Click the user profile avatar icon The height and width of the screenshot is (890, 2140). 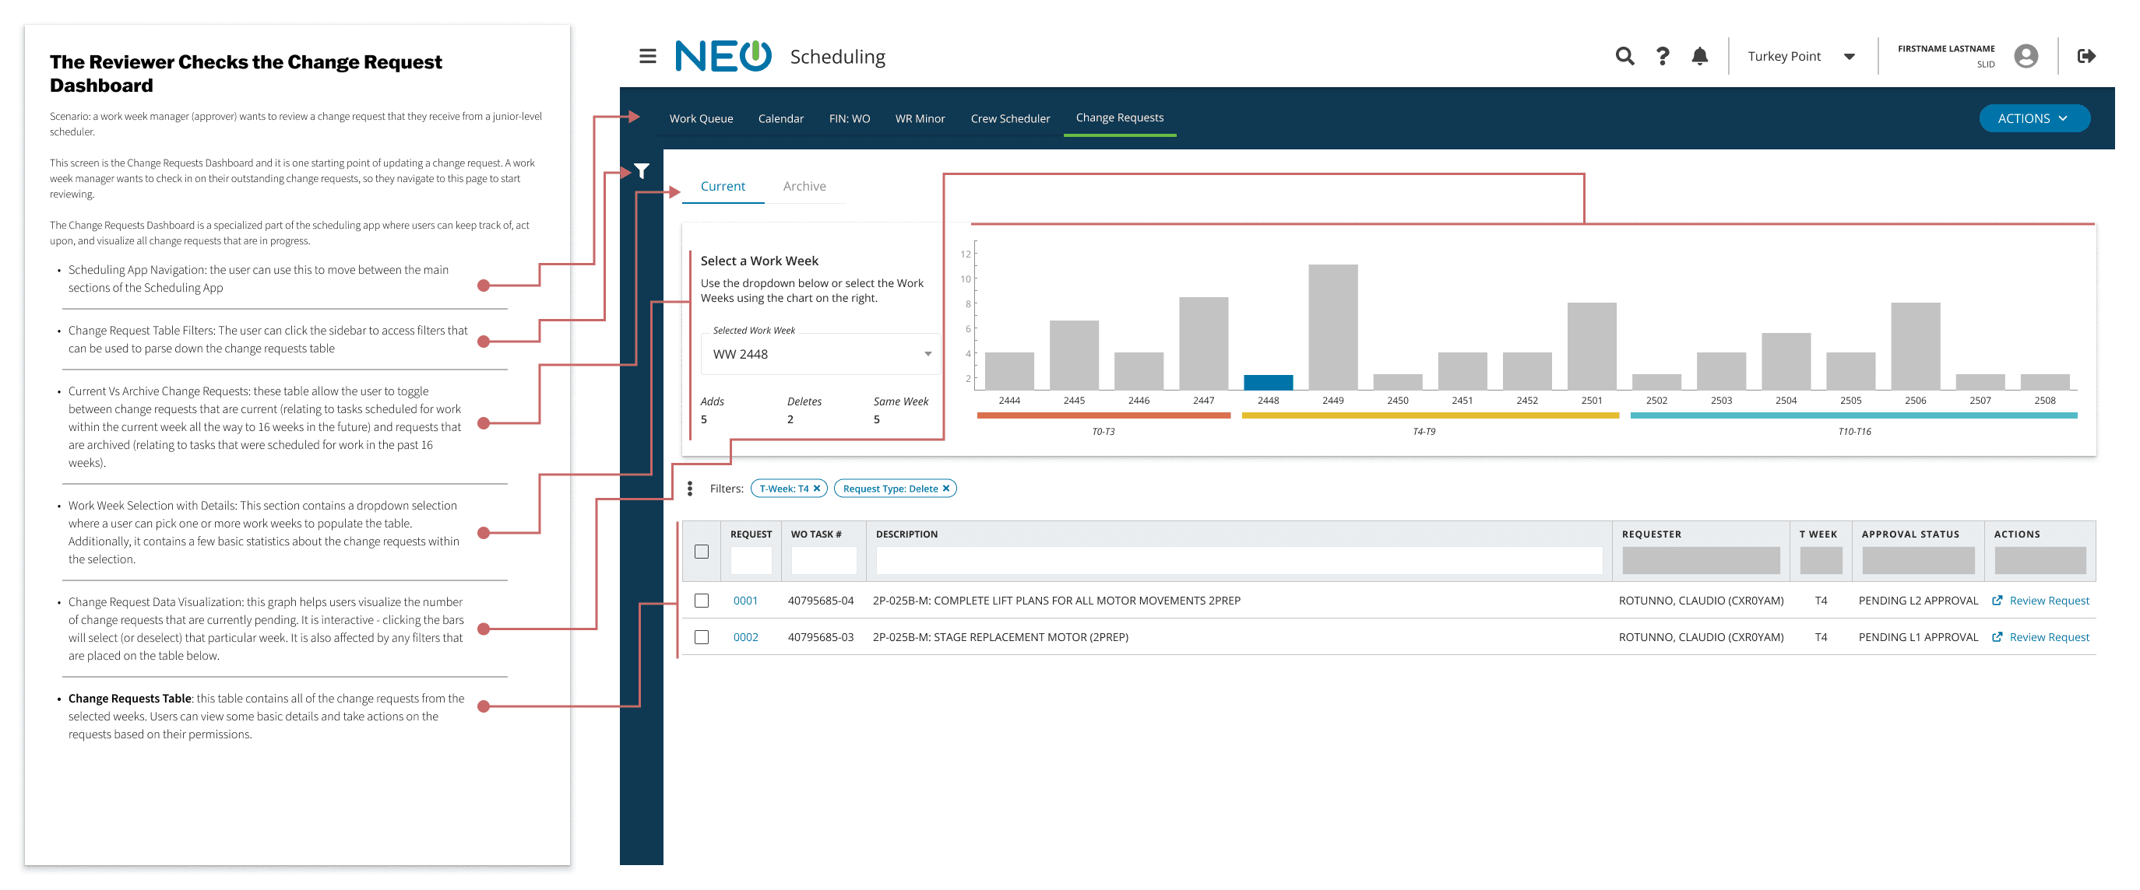coord(2026,57)
